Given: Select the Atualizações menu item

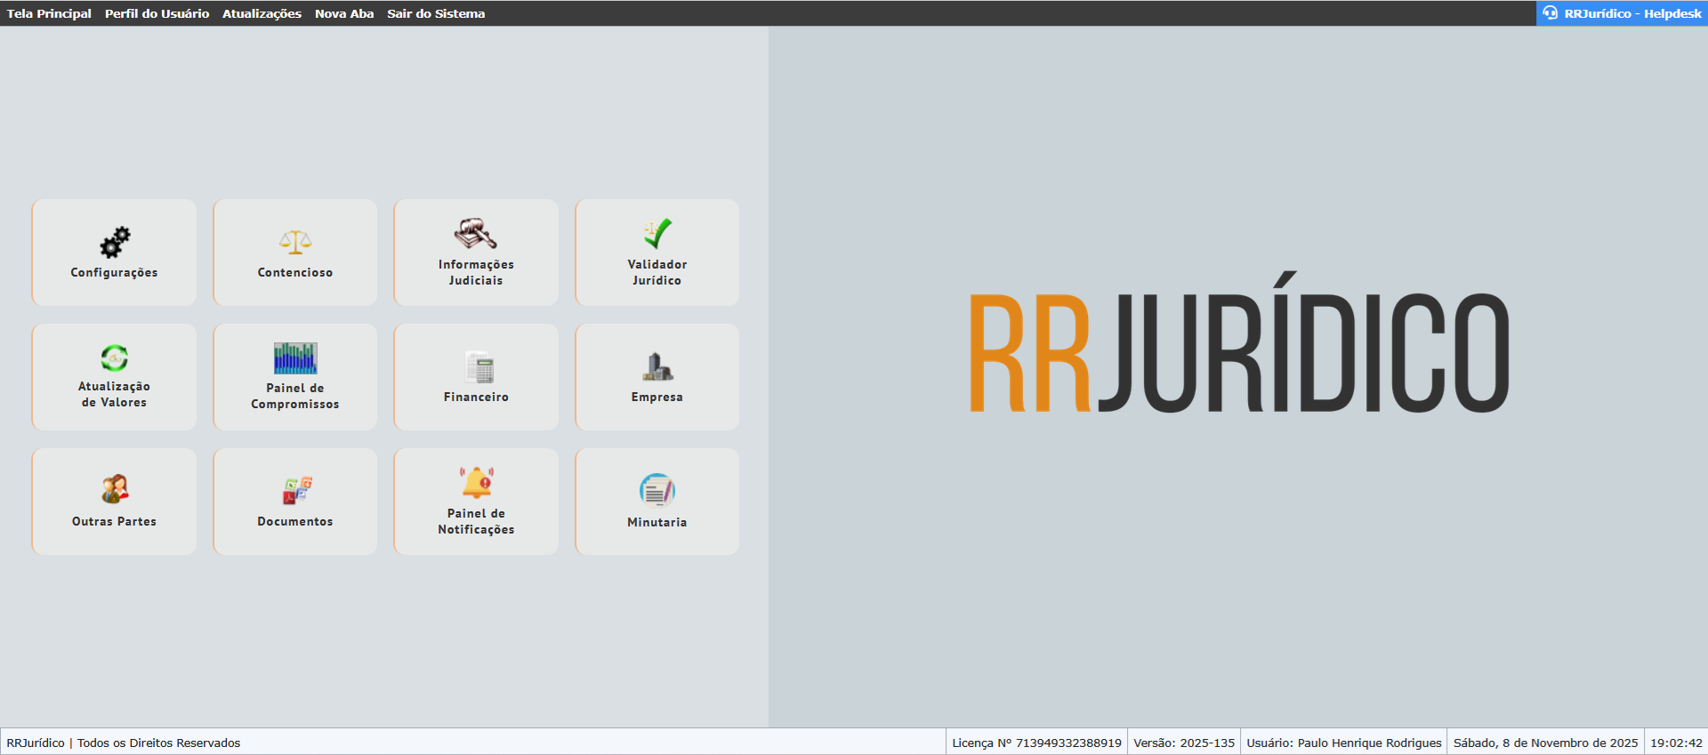Looking at the screenshot, I should pos(262,13).
